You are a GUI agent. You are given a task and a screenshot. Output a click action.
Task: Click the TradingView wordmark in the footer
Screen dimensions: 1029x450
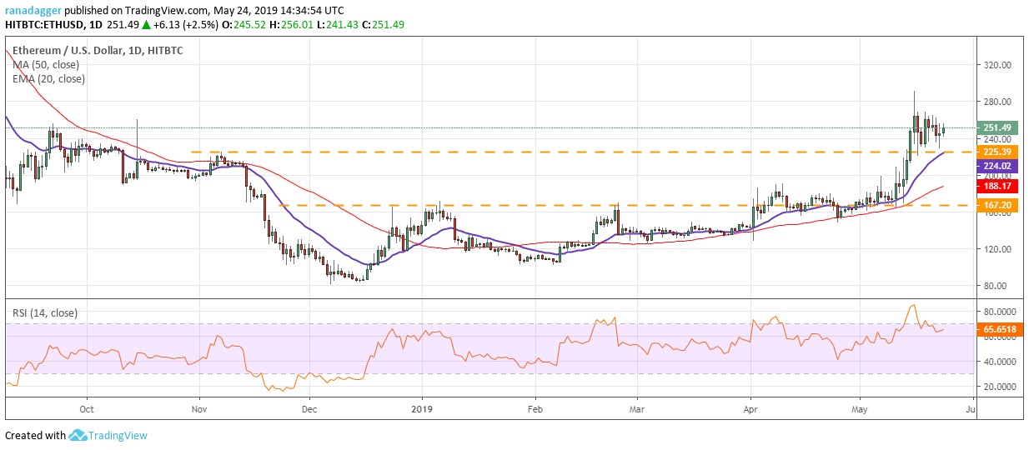(119, 435)
